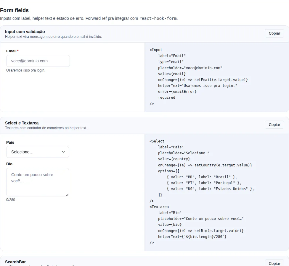Click the code line placeholder="voce@dominio.com"
The width and height of the screenshot is (289, 266).
click(x=190, y=68)
